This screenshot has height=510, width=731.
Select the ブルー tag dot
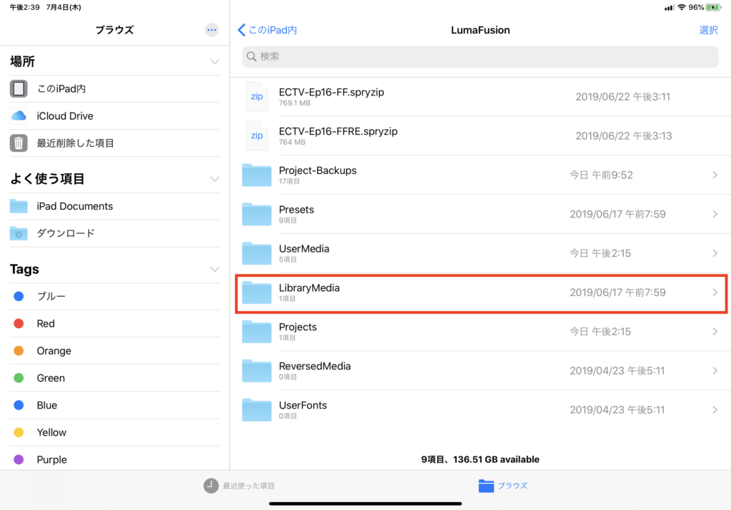click(x=19, y=296)
